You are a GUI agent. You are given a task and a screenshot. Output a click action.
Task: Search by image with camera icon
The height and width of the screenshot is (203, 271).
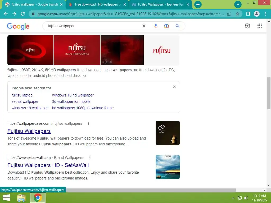(x=166, y=26)
